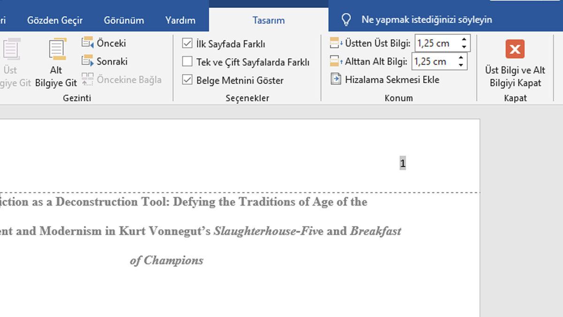The height and width of the screenshot is (317, 563).
Task: Uncheck İlk Sayfada Farklı checkbox
Action: pyautogui.click(x=187, y=44)
